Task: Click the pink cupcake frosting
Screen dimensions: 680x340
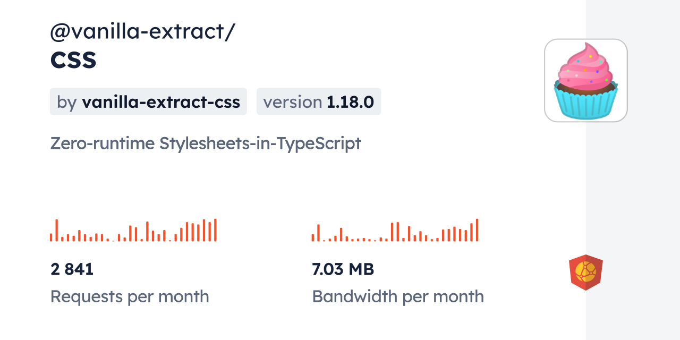Action: pos(585,66)
